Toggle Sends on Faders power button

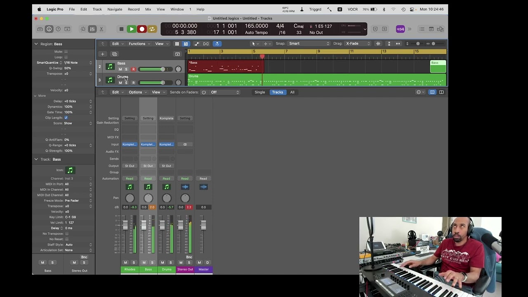tap(204, 92)
